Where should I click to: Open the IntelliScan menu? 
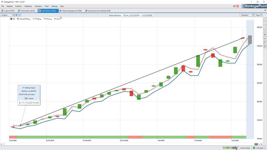pyautogui.click(x=28, y=6)
